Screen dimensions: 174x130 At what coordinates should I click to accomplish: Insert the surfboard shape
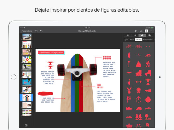click(129, 55)
